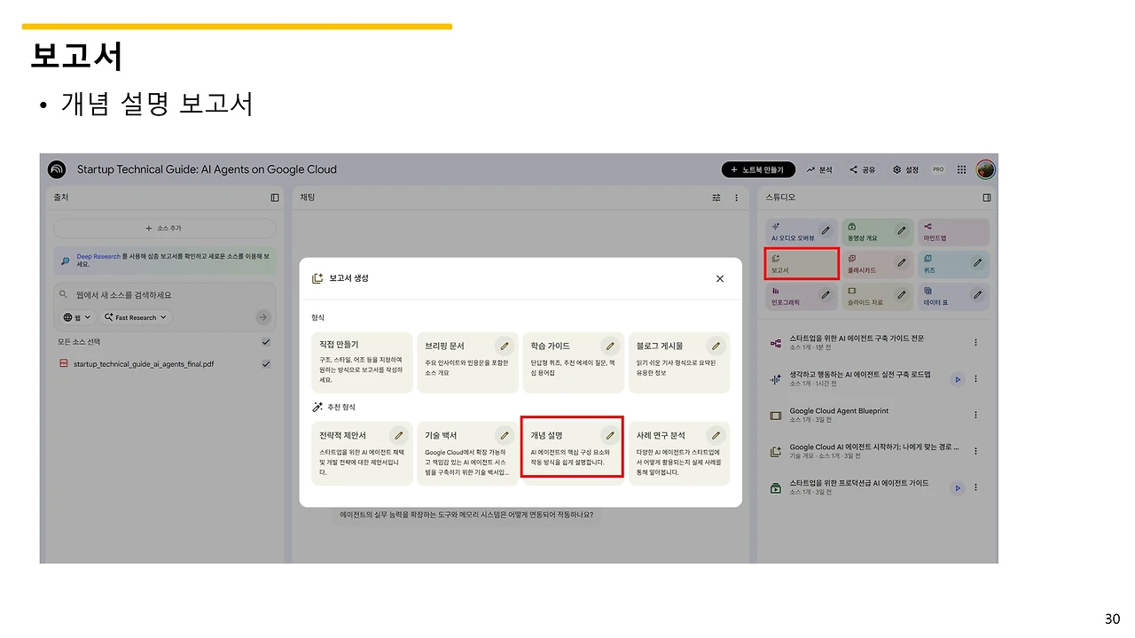Open more options for 구축 가이드 전문 item

976,343
